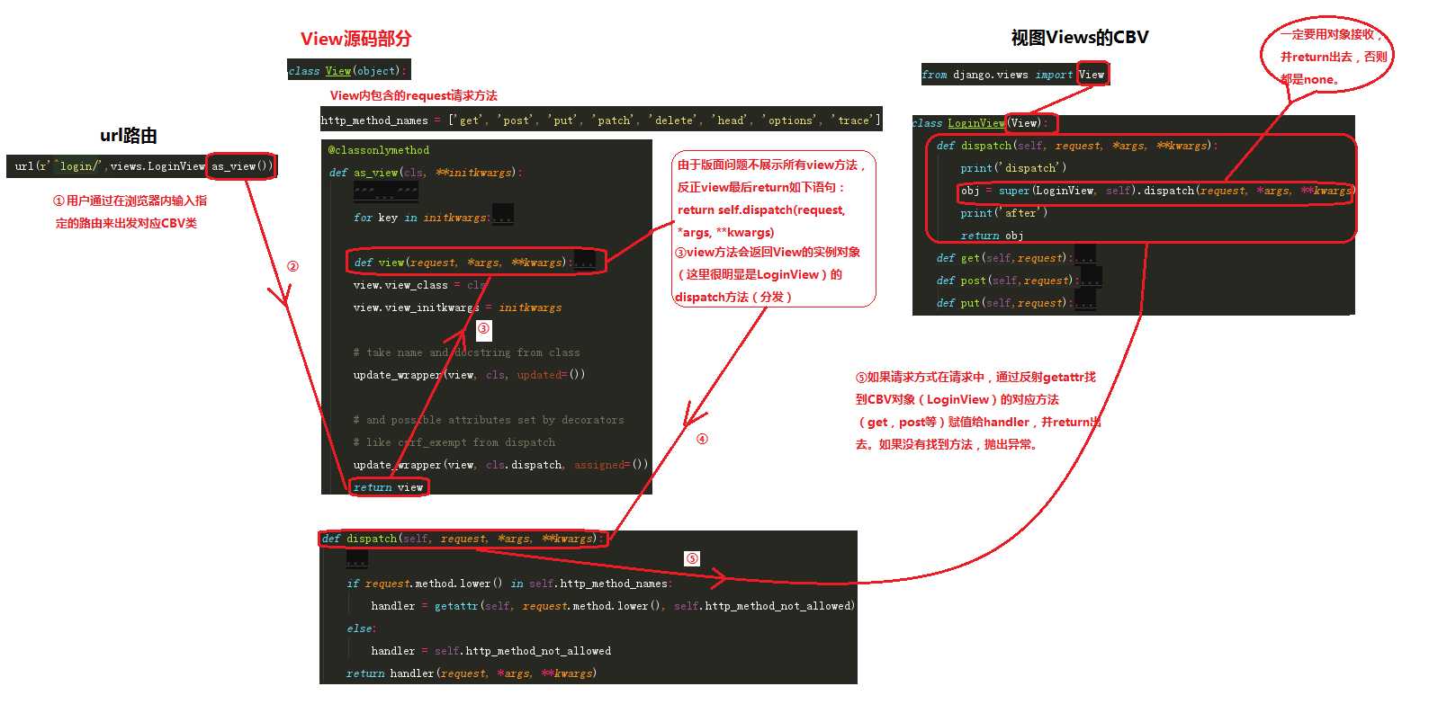Click comment '# take name and docstring from class'

(x=466, y=352)
